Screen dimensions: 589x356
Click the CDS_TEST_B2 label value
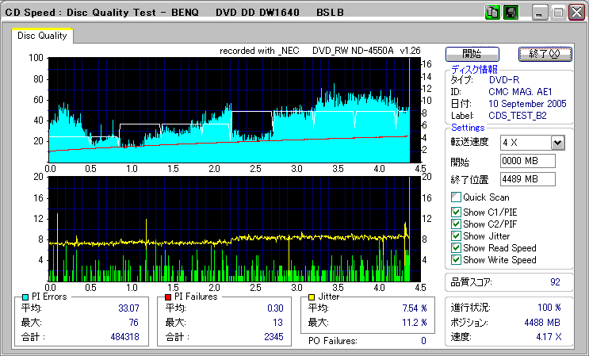(x=518, y=116)
